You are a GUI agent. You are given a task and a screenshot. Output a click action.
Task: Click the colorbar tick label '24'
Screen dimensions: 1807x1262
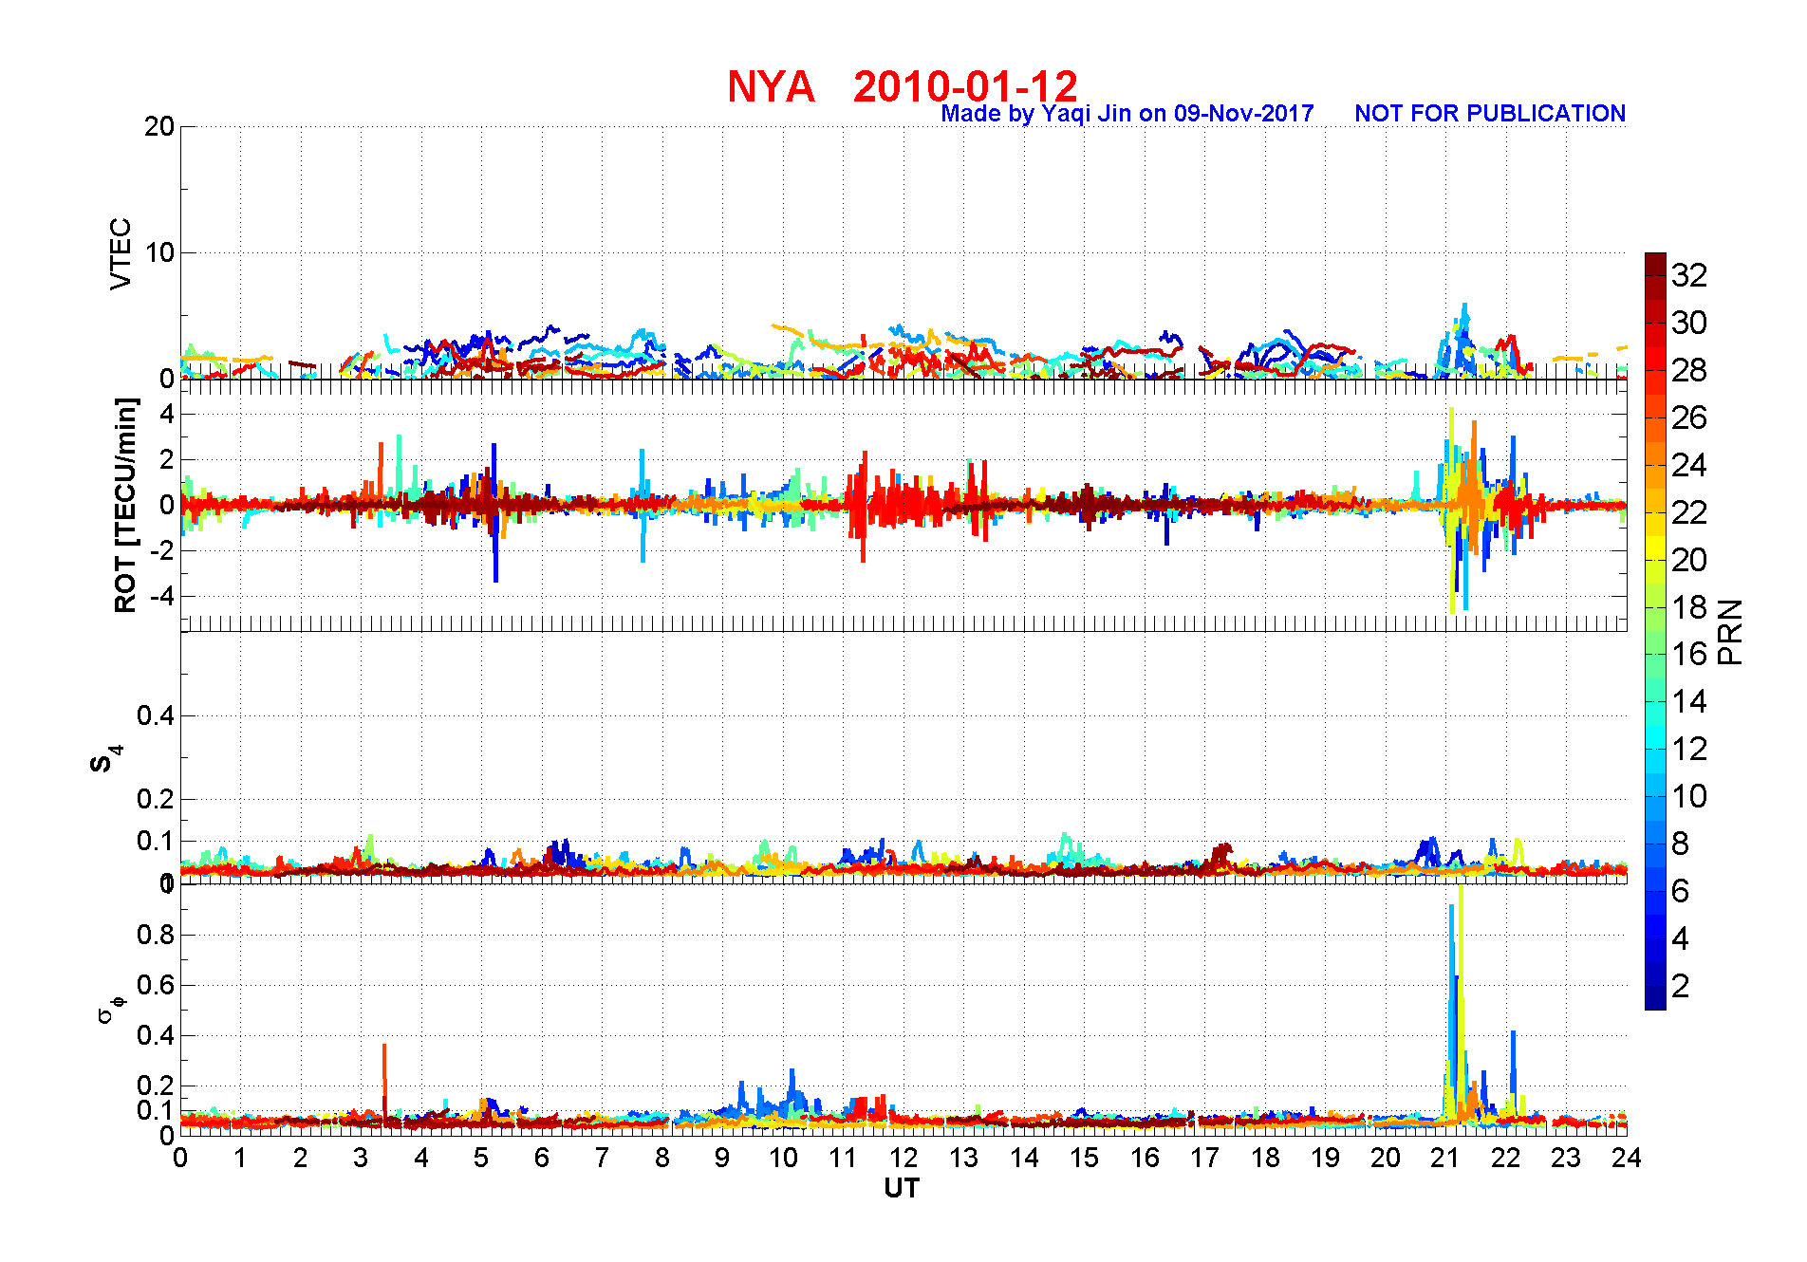[1689, 465]
